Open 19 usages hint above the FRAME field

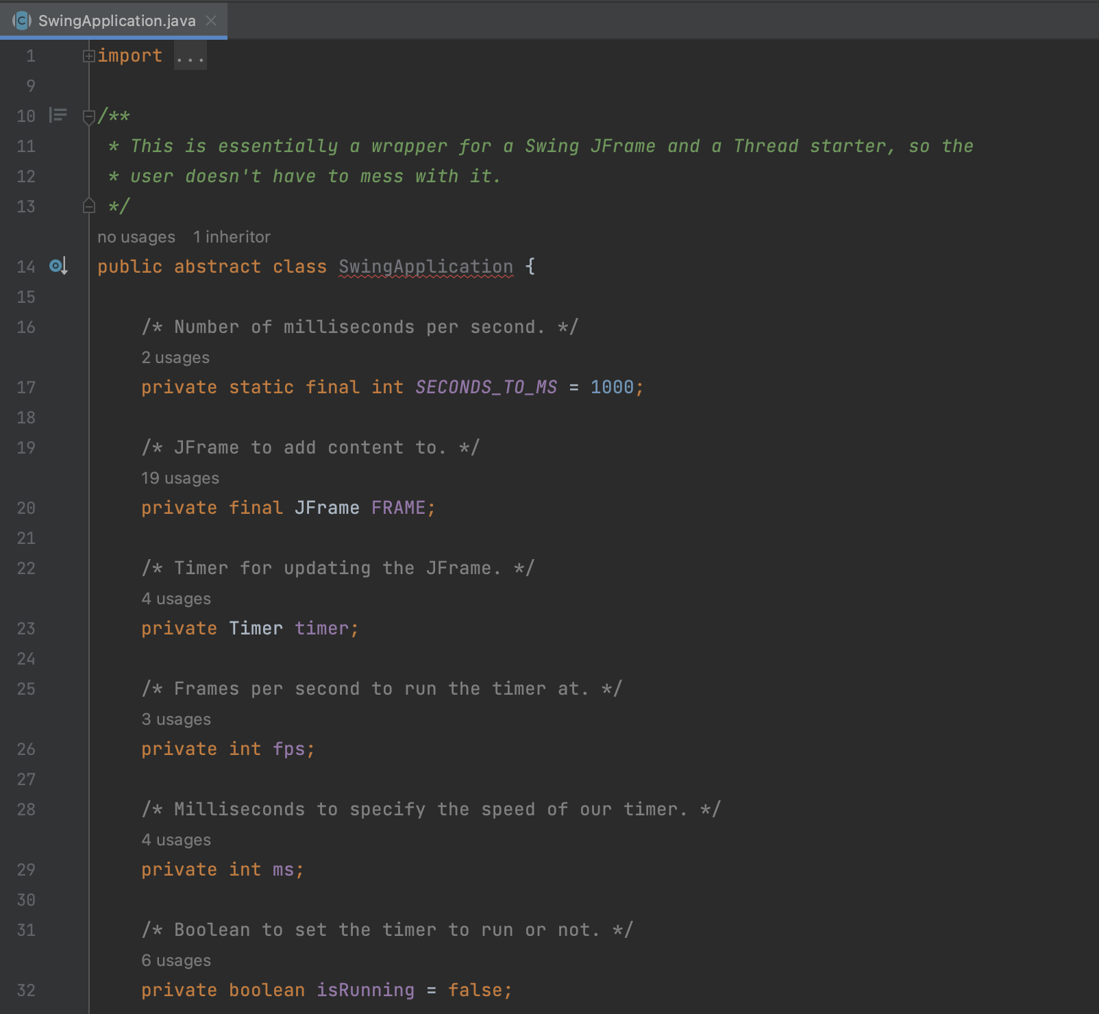coord(180,478)
